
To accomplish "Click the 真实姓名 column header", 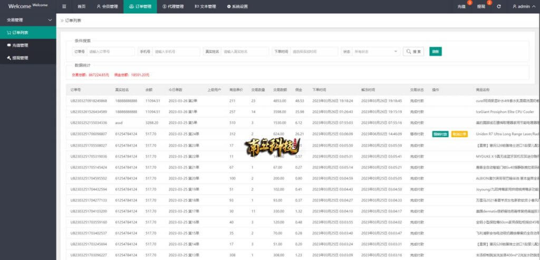I will 122,90.
